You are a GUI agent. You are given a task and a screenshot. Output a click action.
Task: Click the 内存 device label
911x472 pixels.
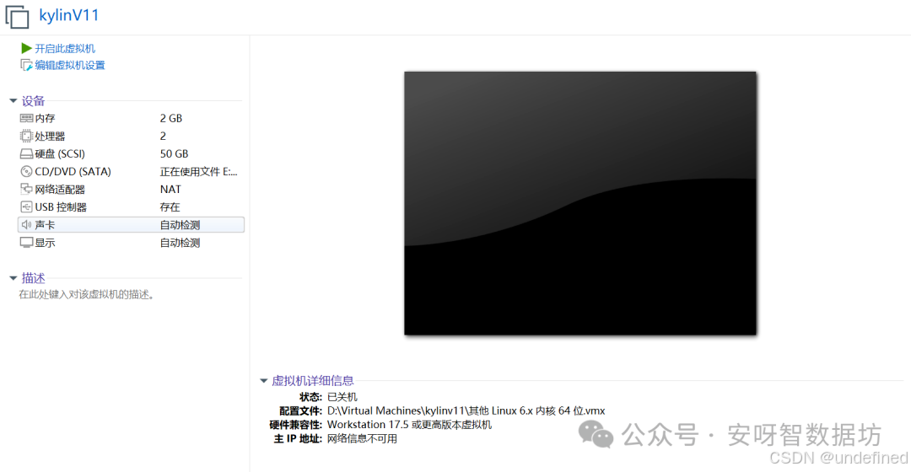(45, 119)
